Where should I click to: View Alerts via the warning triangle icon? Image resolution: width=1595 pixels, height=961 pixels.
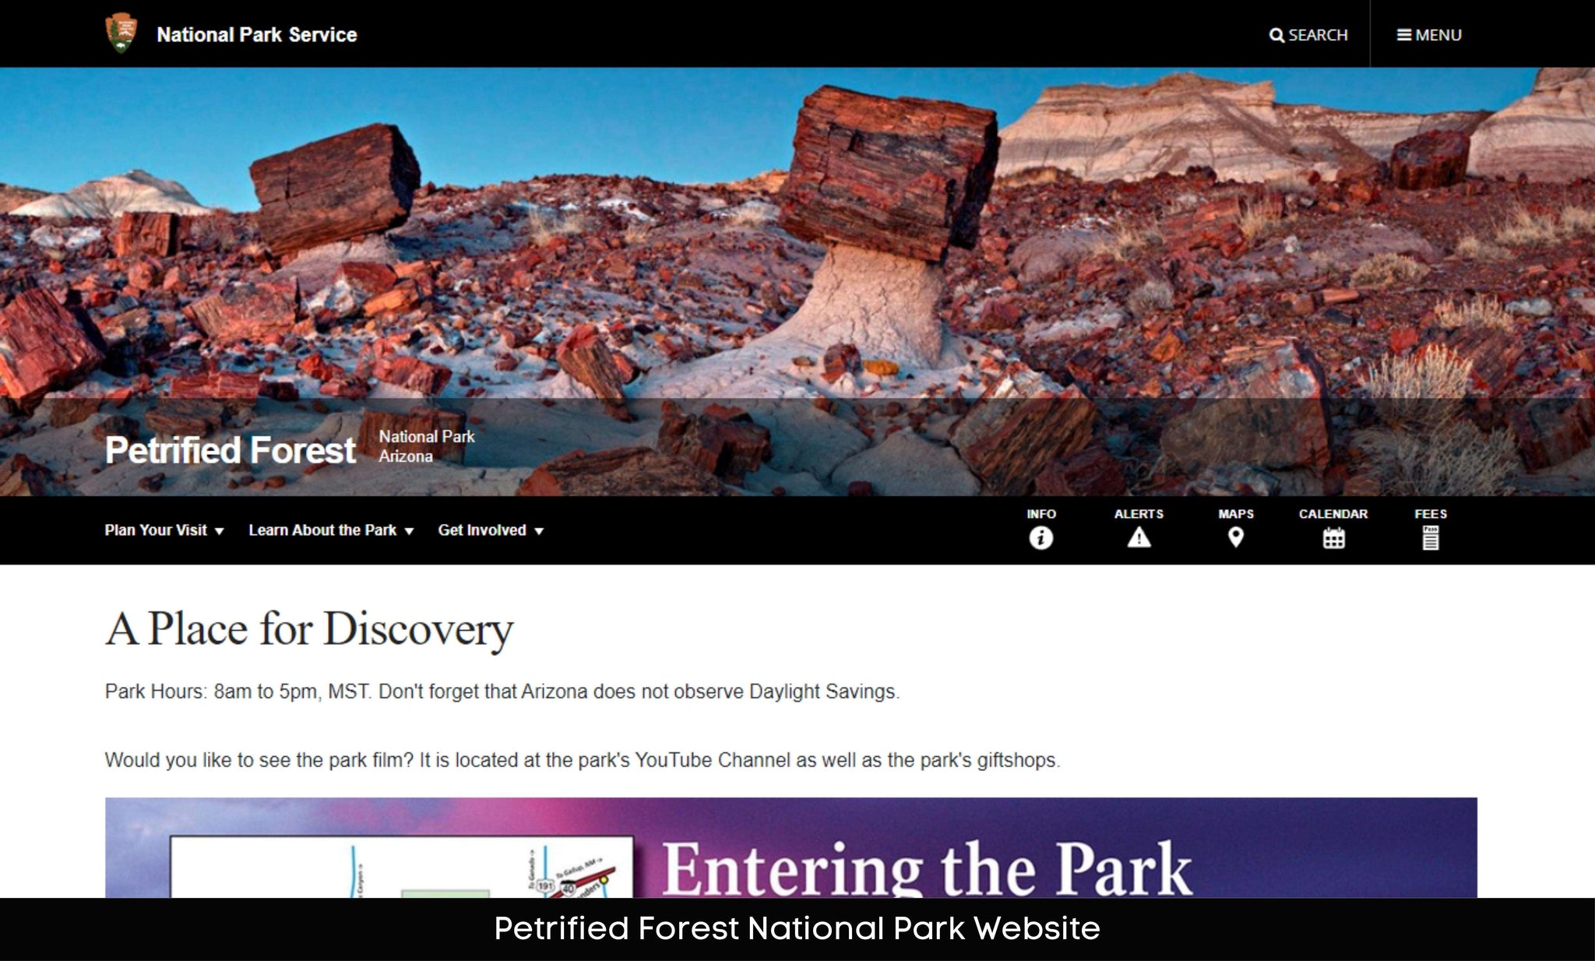coord(1139,537)
